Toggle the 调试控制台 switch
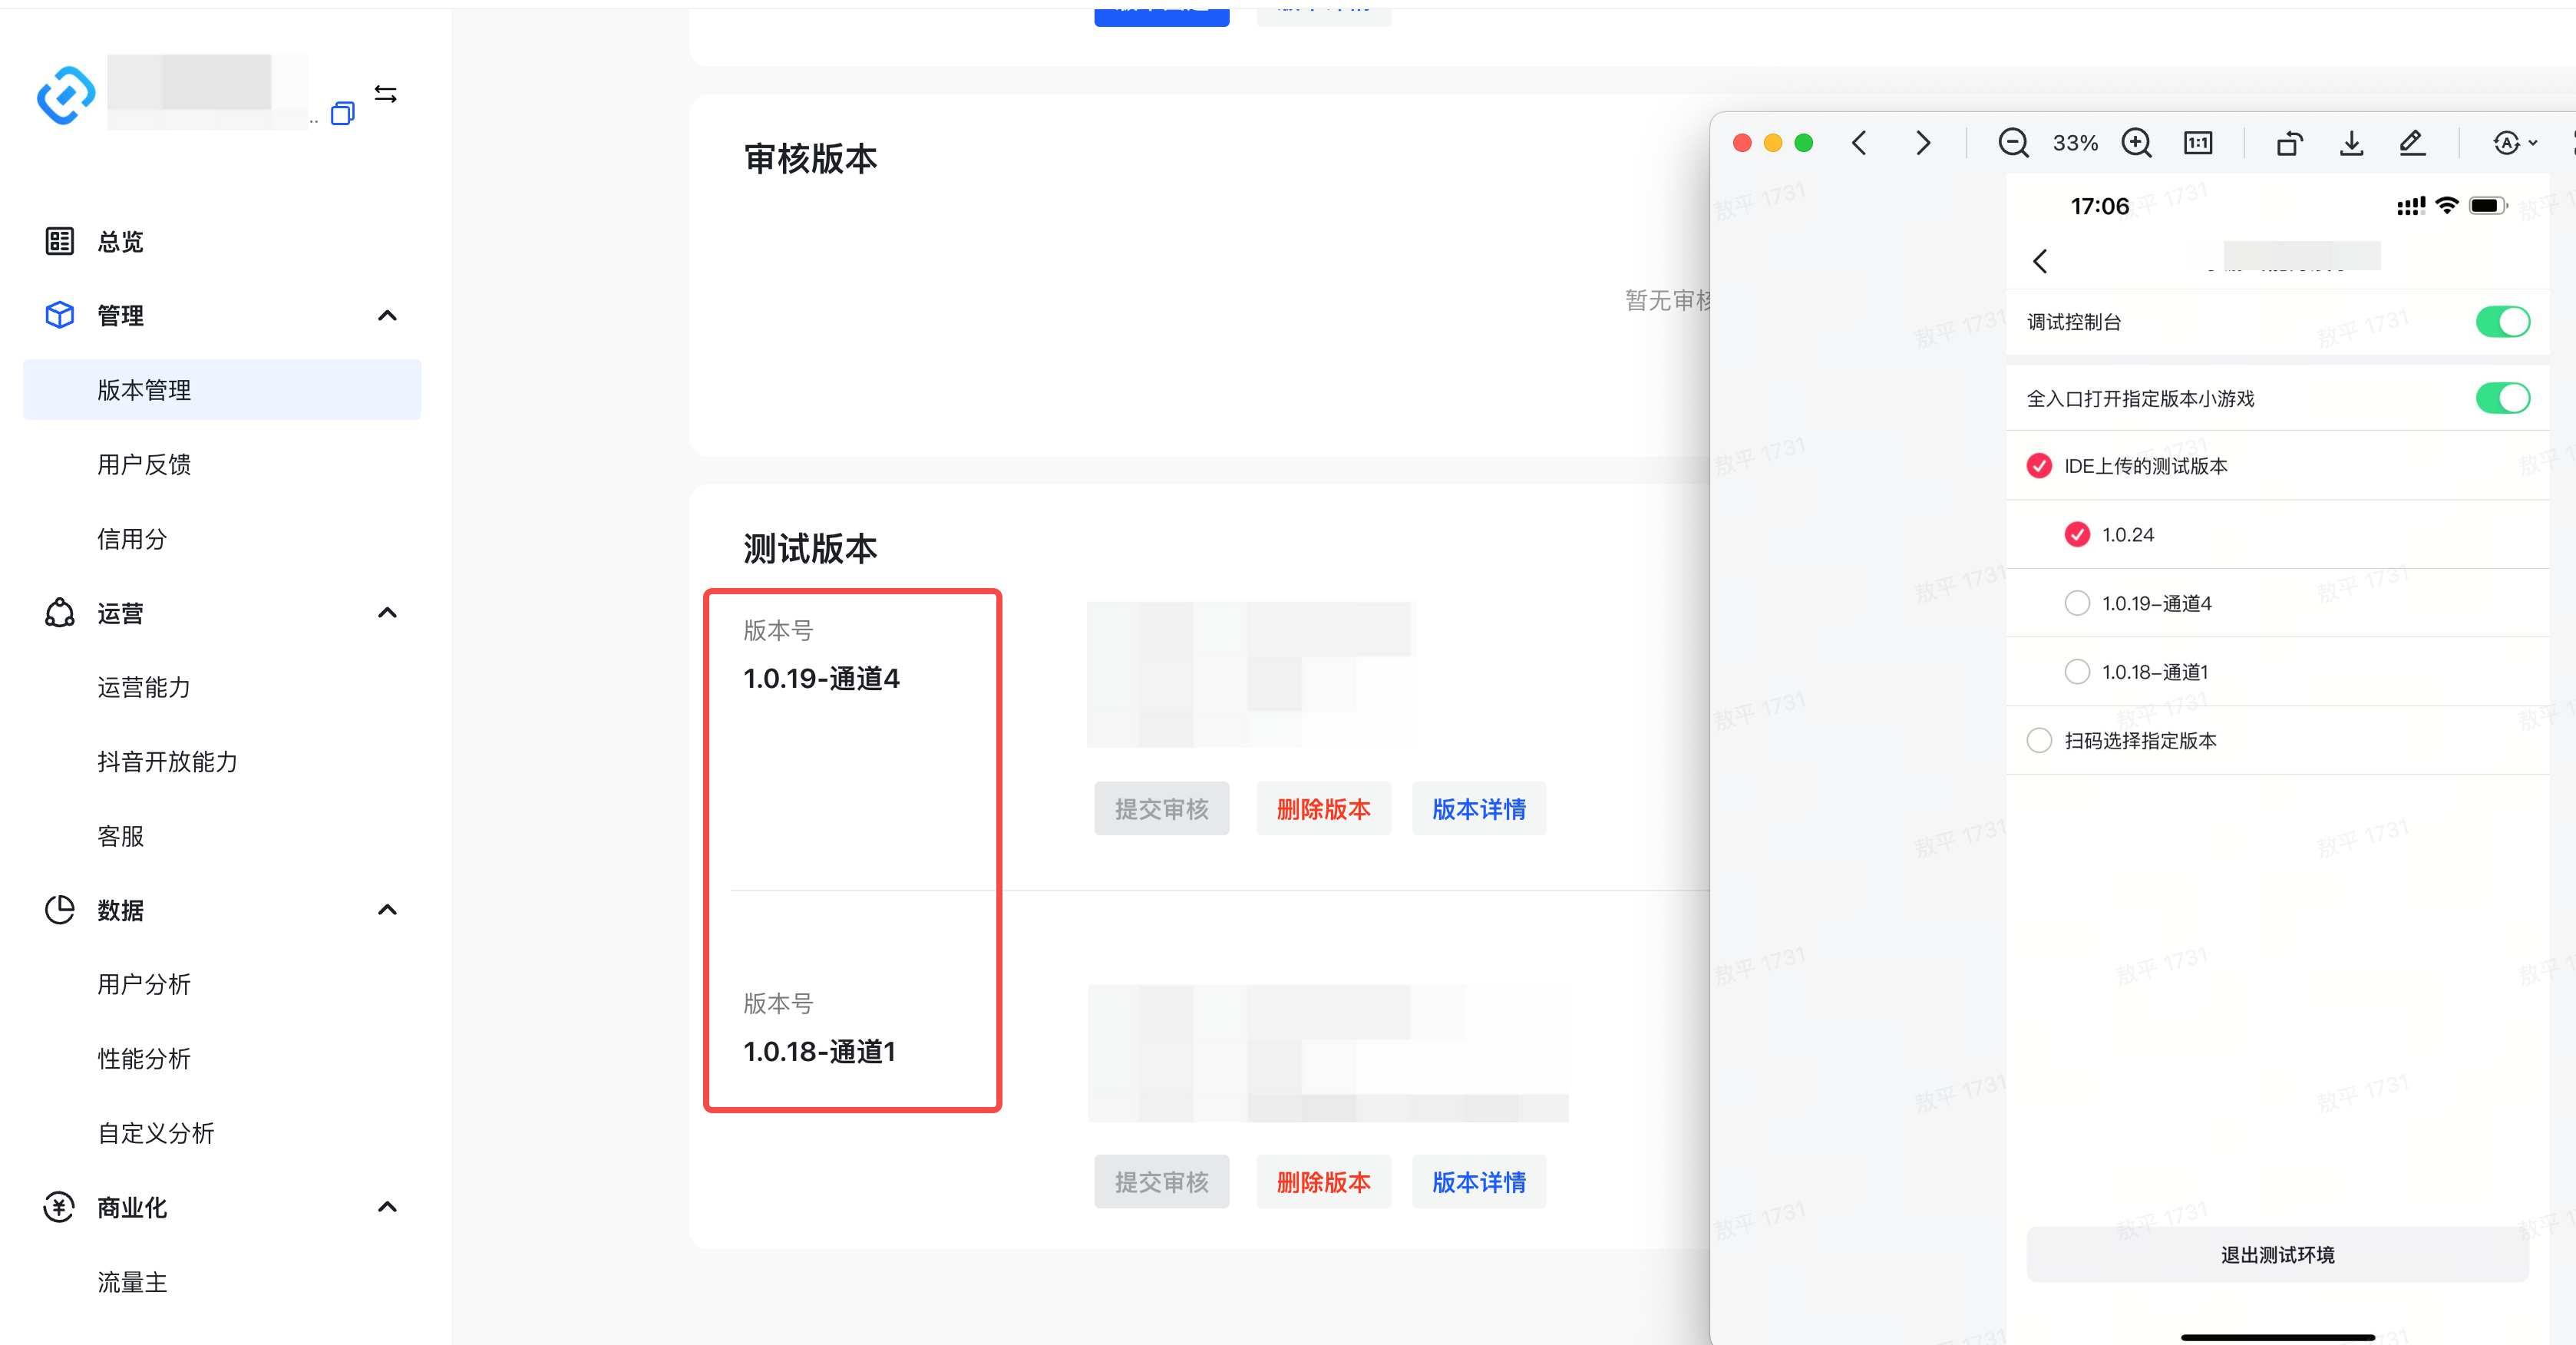Viewport: 2576px width, 1345px height. [2502, 322]
